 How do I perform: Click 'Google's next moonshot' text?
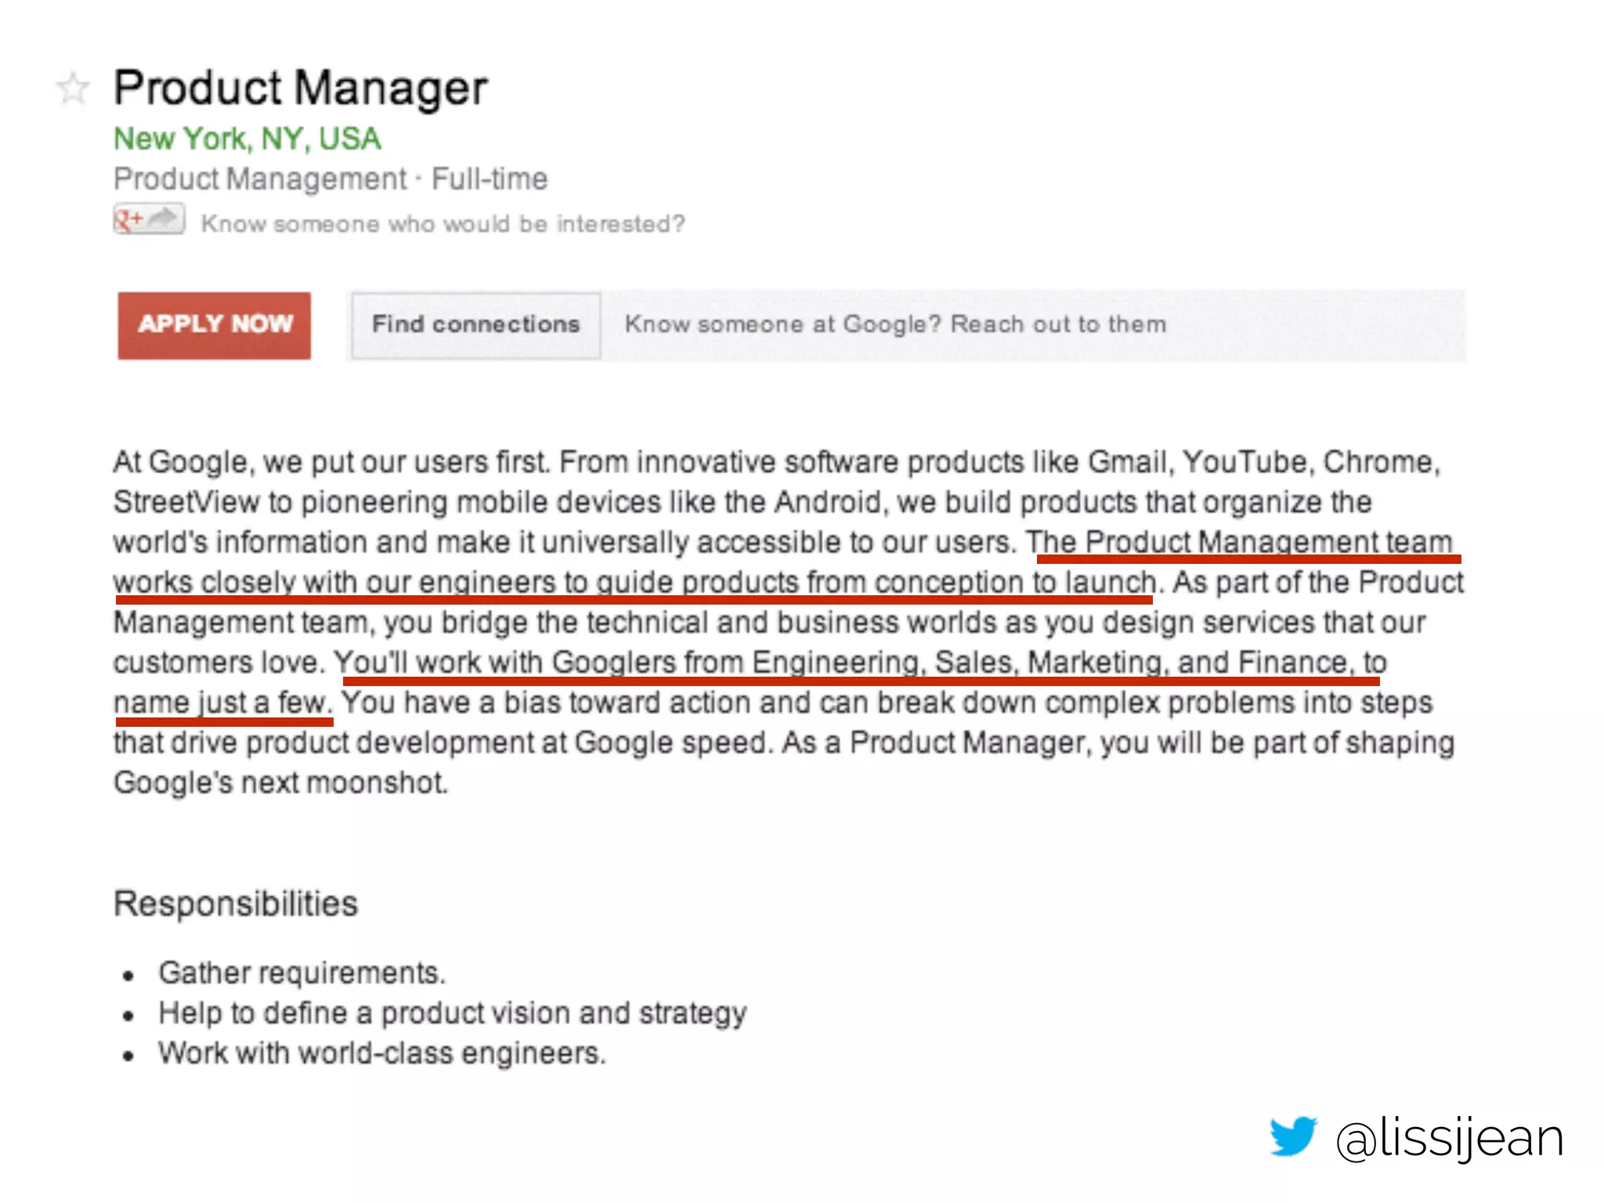[x=280, y=782]
